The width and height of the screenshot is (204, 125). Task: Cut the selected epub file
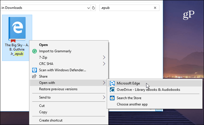tap(69, 106)
